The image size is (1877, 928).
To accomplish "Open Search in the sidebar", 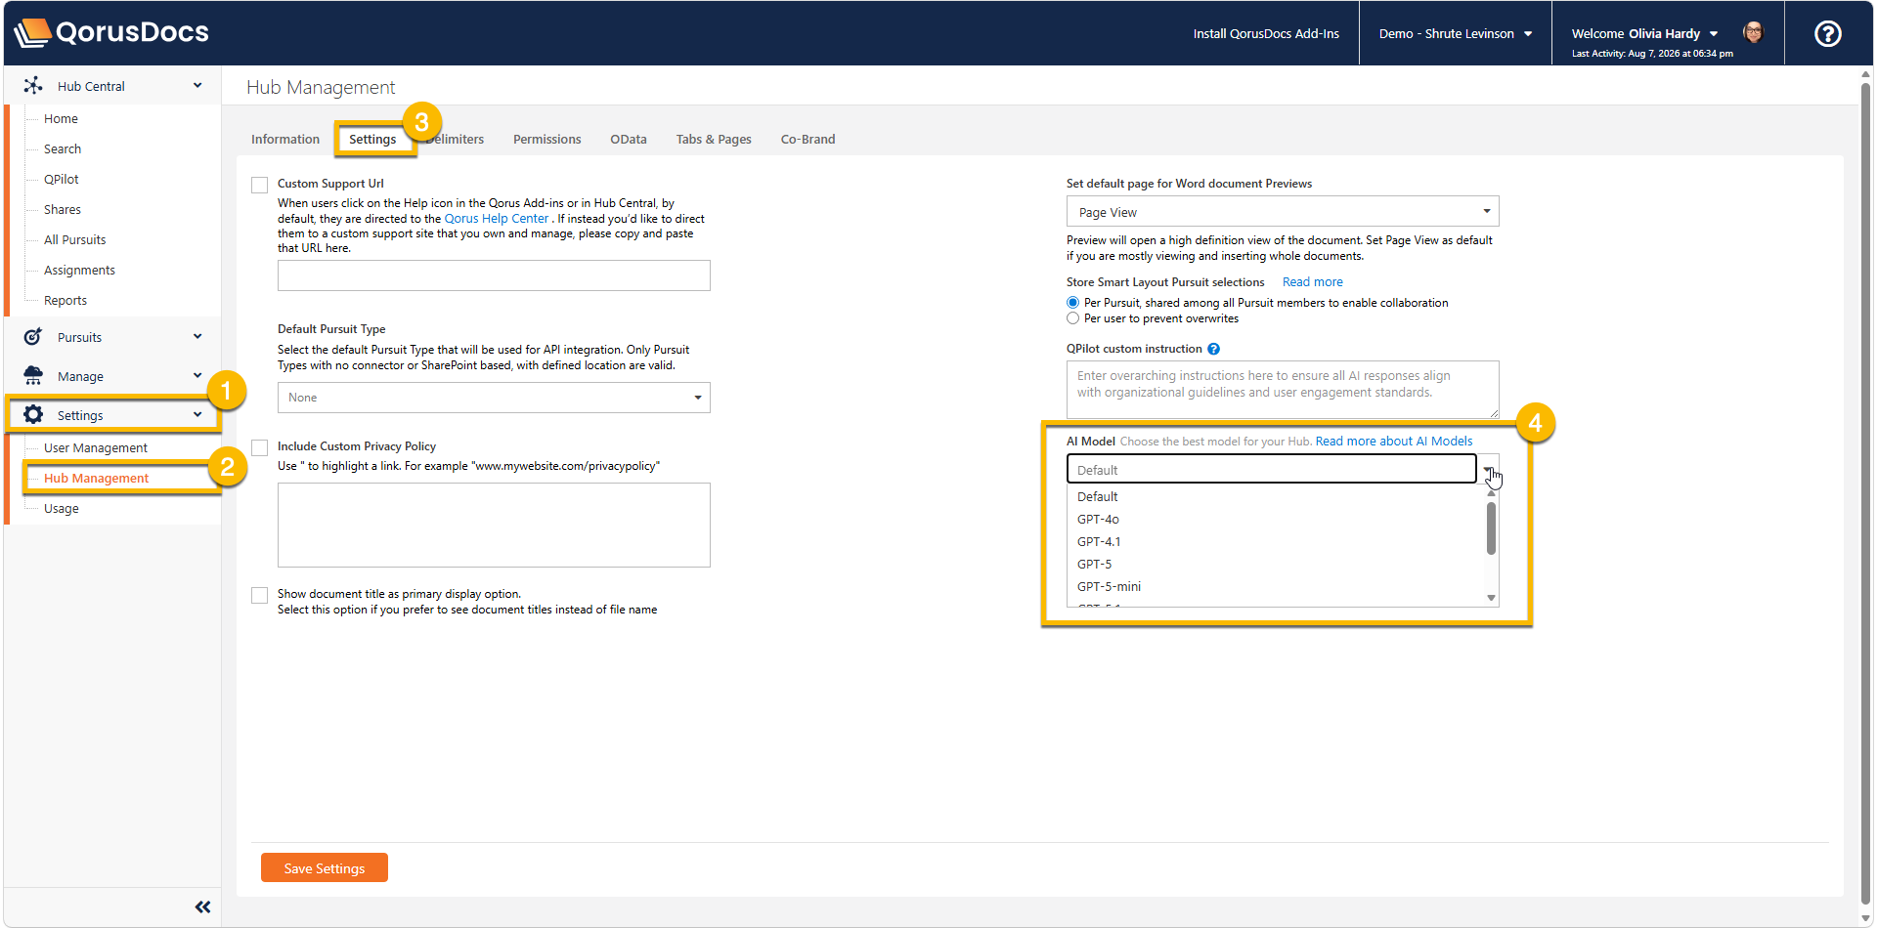I will (x=63, y=148).
